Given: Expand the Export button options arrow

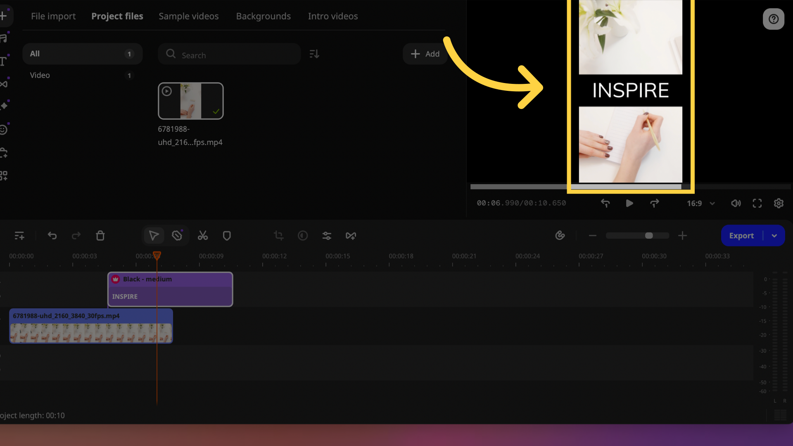Looking at the screenshot, I should pyautogui.click(x=774, y=235).
